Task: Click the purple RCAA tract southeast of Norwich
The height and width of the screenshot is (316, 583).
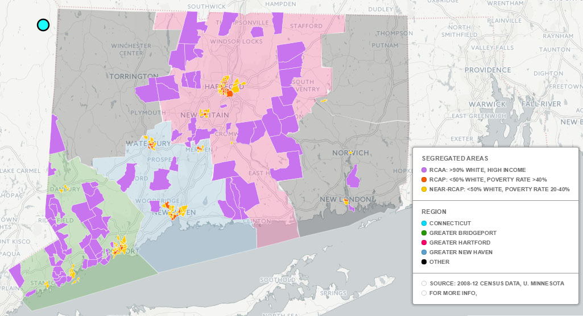Action: pos(354,177)
